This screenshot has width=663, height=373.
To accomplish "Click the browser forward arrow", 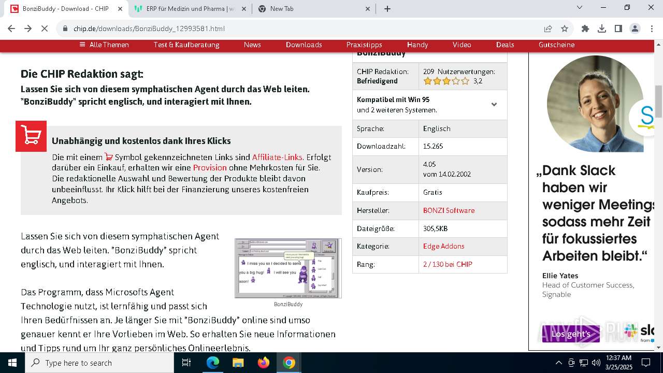I will click(x=28, y=28).
